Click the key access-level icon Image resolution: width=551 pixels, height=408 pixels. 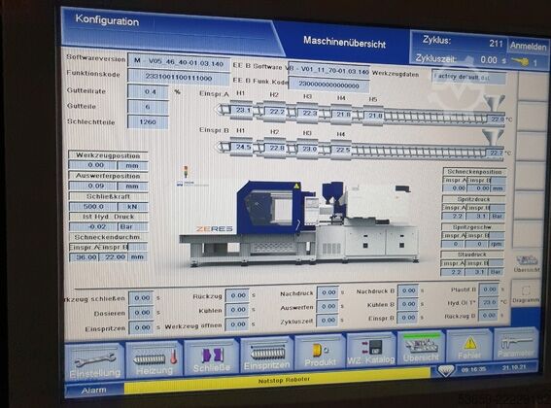pyautogui.click(x=520, y=62)
